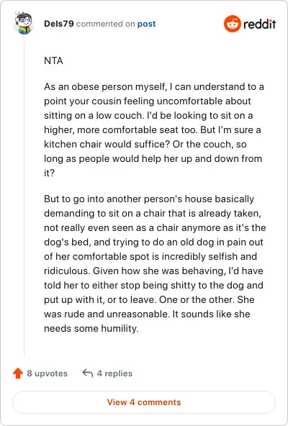Follow the blue "post" link

coord(146,24)
